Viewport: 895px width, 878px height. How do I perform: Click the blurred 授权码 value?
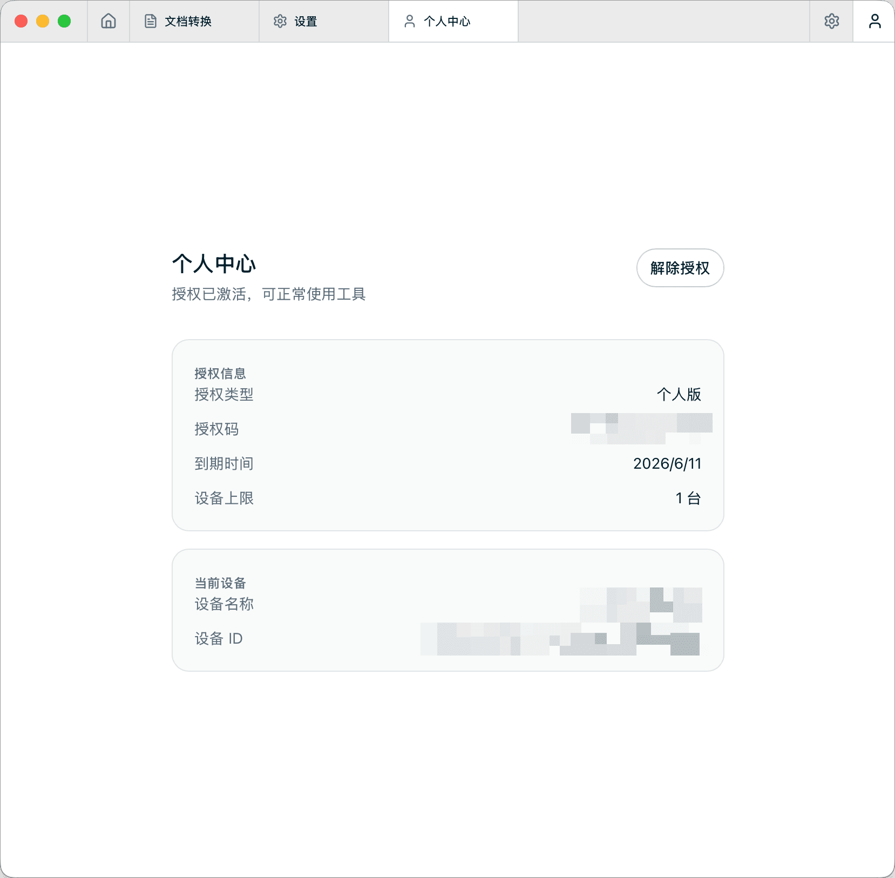(642, 429)
